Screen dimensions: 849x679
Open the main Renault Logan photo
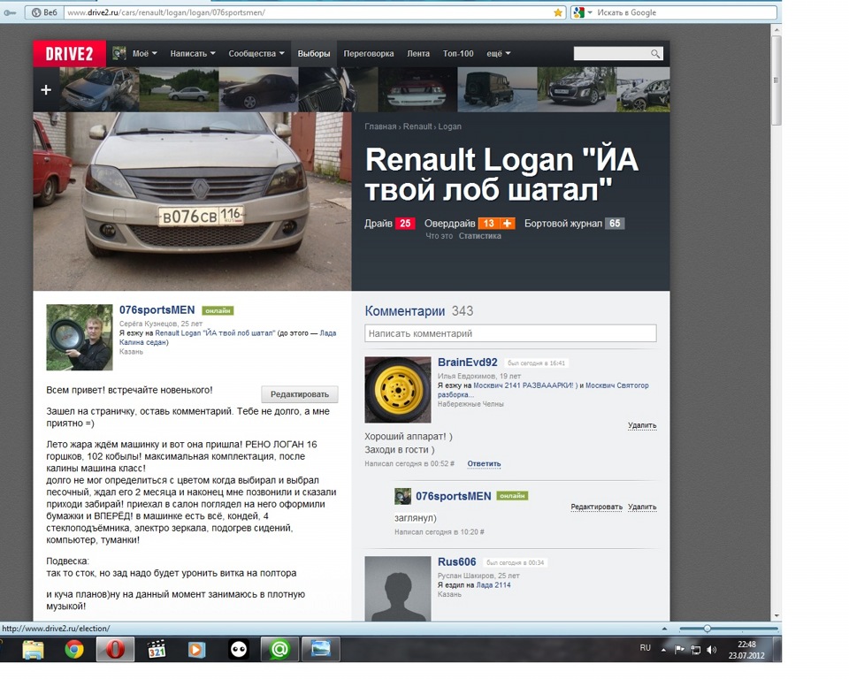(x=192, y=202)
